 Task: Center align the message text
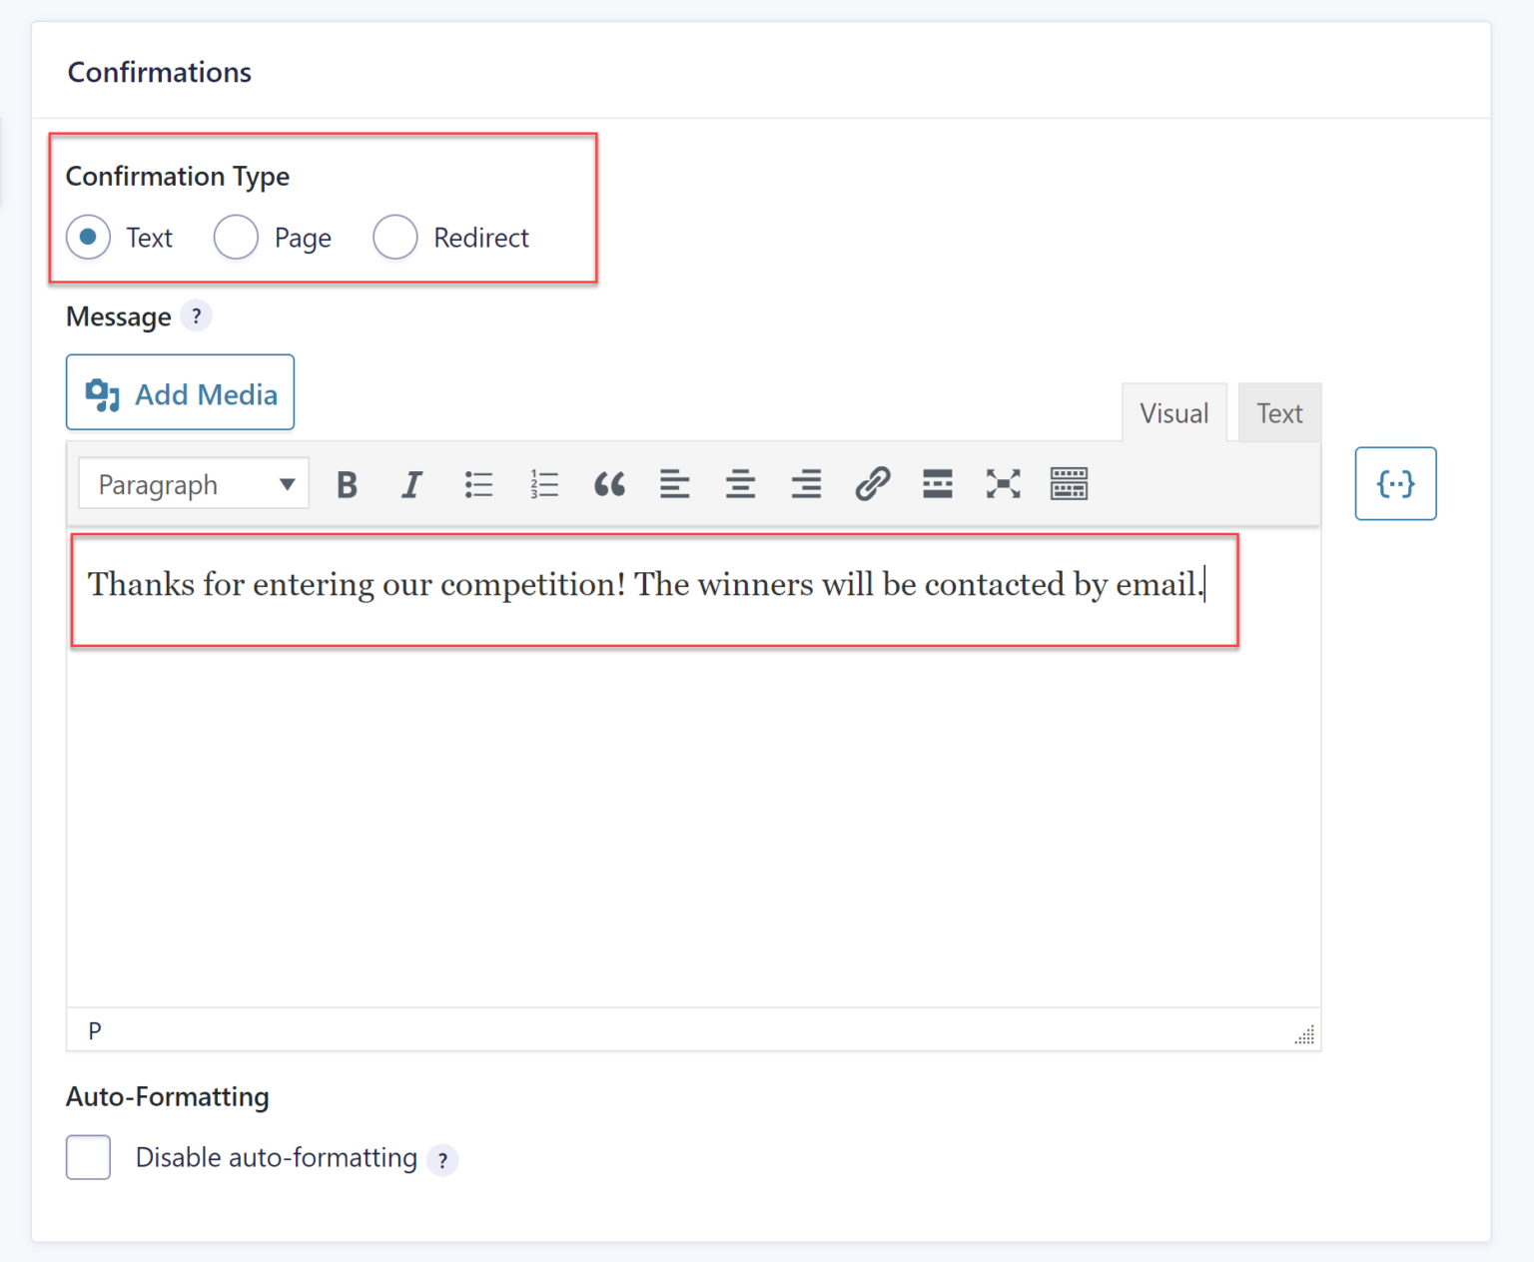pos(740,484)
